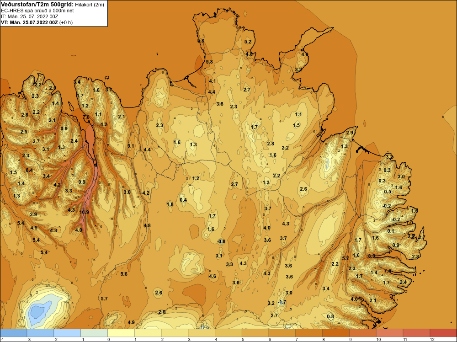This screenshot has width=457, height=342.
Task: Click the legend swatch between -2 and -1
Action: (67, 333)
